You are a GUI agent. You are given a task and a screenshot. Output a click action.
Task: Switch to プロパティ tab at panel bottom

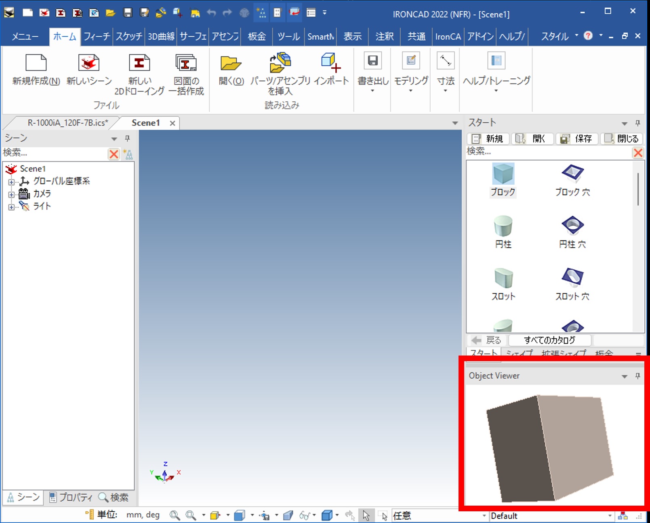click(71, 497)
